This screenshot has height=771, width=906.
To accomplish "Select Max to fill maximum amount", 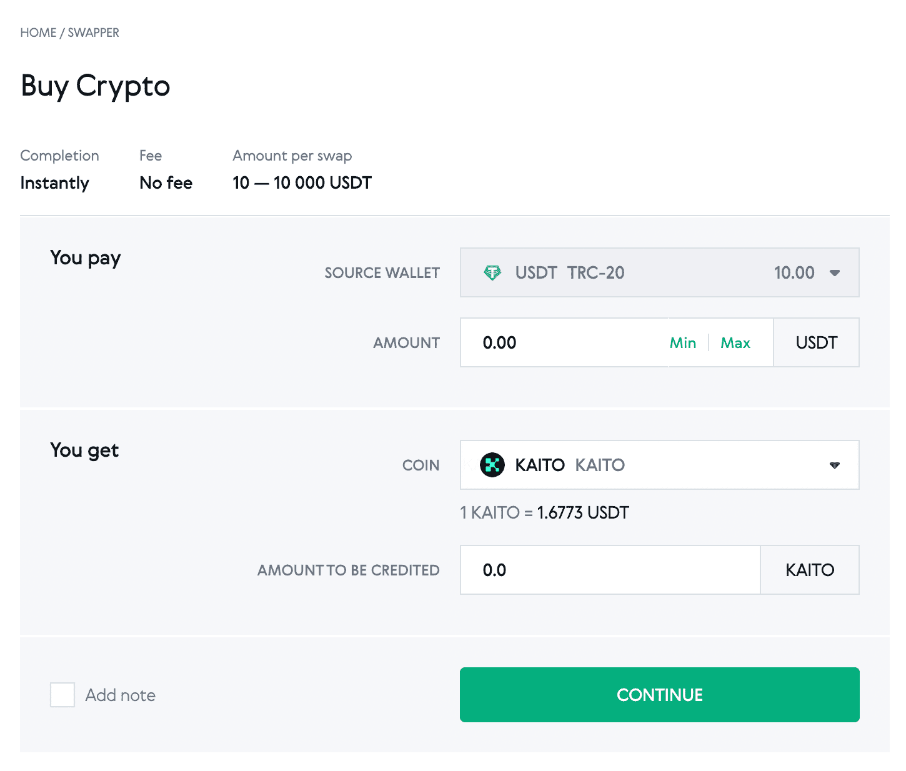I will [735, 342].
